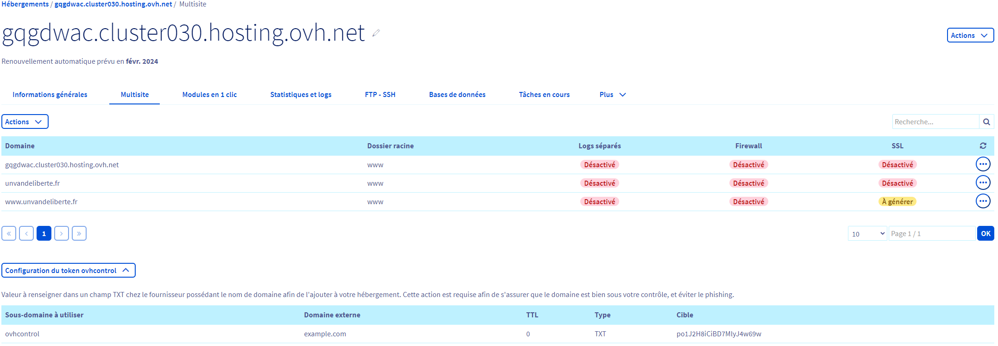Click into the Recherche search field
This screenshot has width=998, height=346.
tap(935, 122)
